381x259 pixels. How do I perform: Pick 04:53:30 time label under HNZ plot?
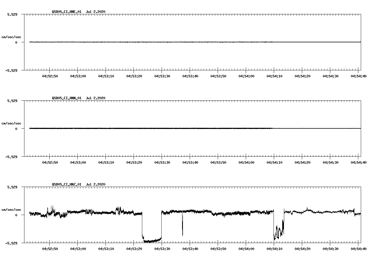[162, 249]
